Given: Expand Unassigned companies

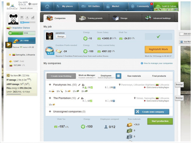Looking at the screenshot, I should coord(50,111).
